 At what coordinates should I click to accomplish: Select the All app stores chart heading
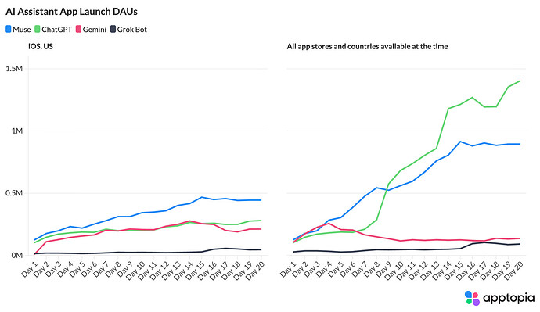pyautogui.click(x=367, y=46)
